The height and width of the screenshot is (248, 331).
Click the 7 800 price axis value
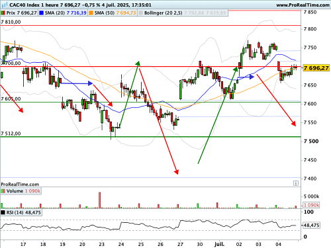pyautogui.click(x=310, y=29)
